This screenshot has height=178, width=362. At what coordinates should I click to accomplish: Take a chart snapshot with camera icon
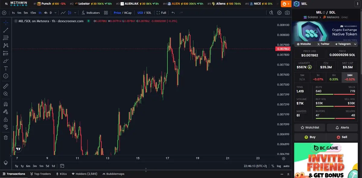pos(287,13)
